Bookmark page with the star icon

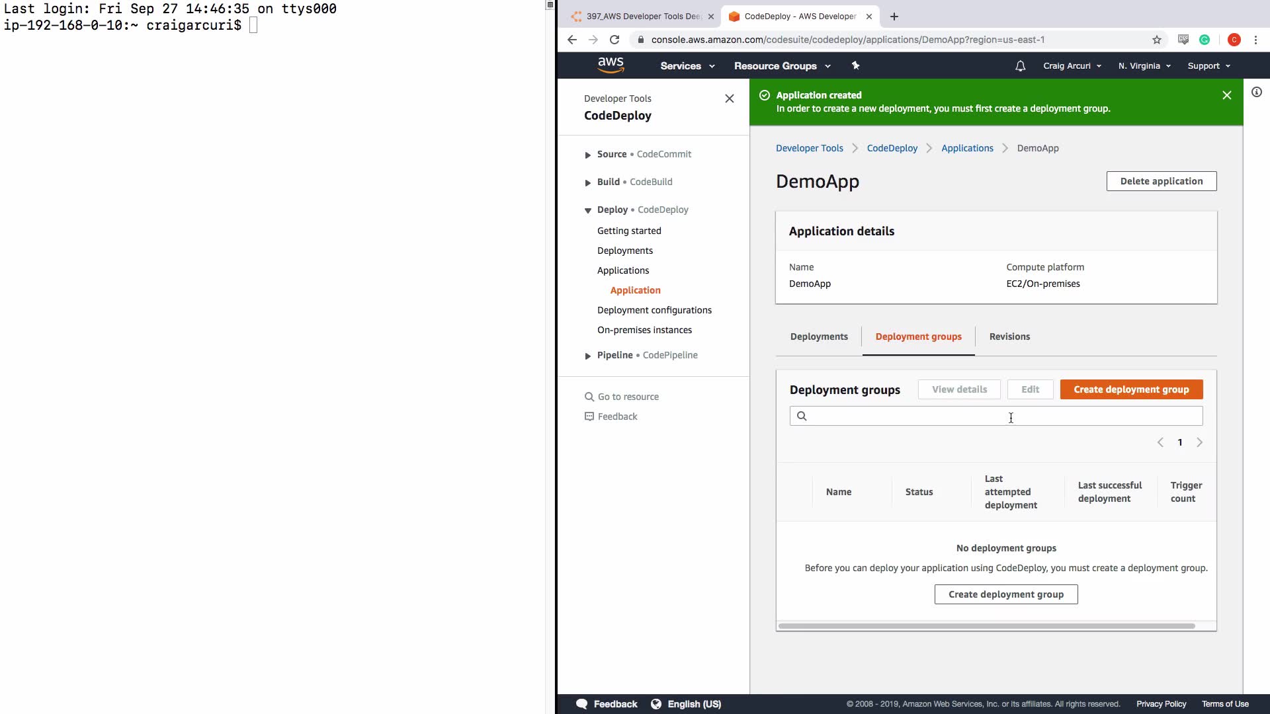click(x=1156, y=40)
